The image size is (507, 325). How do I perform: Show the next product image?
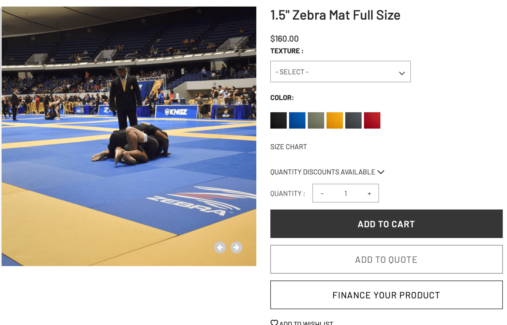tap(236, 247)
